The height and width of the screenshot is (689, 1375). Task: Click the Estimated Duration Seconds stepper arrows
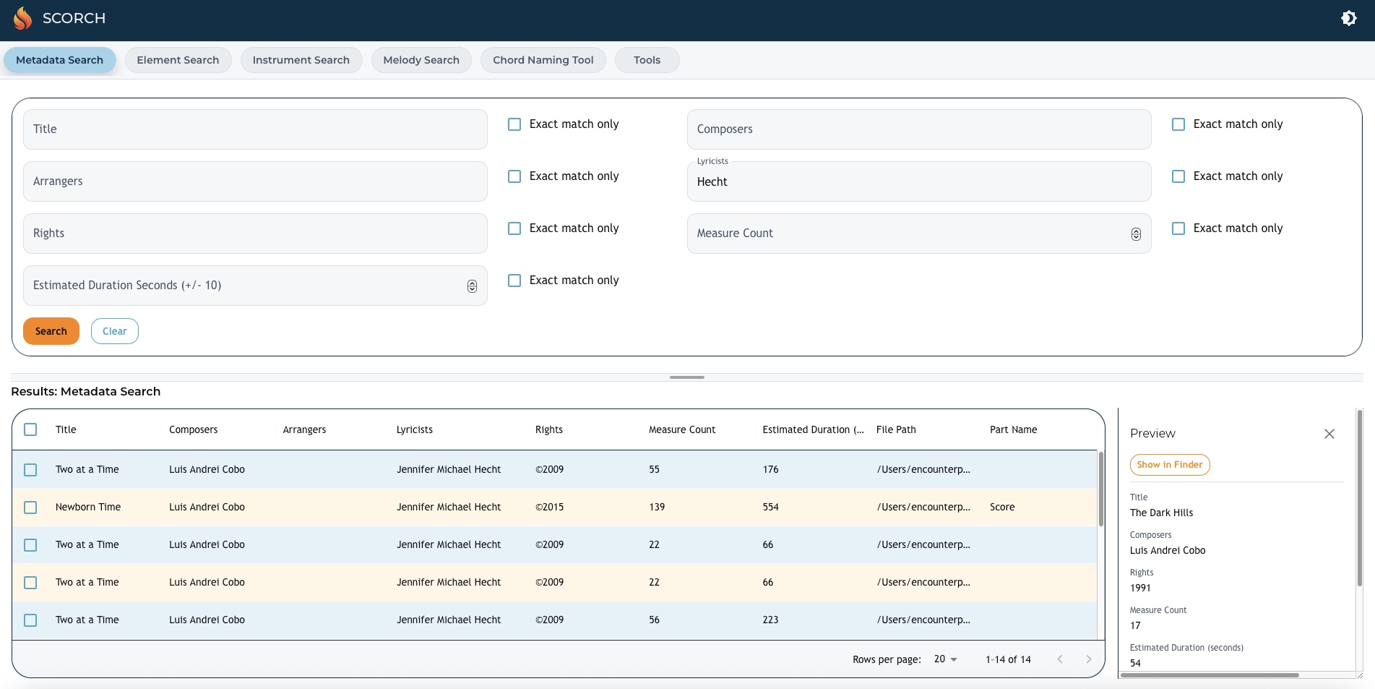[472, 286]
